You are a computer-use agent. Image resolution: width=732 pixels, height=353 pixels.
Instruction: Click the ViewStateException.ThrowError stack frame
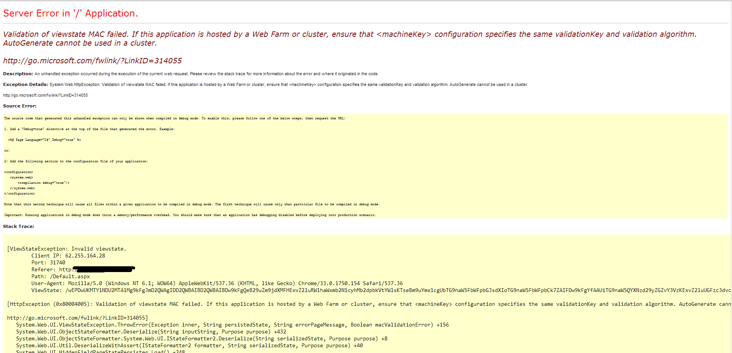click(x=232, y=325)
